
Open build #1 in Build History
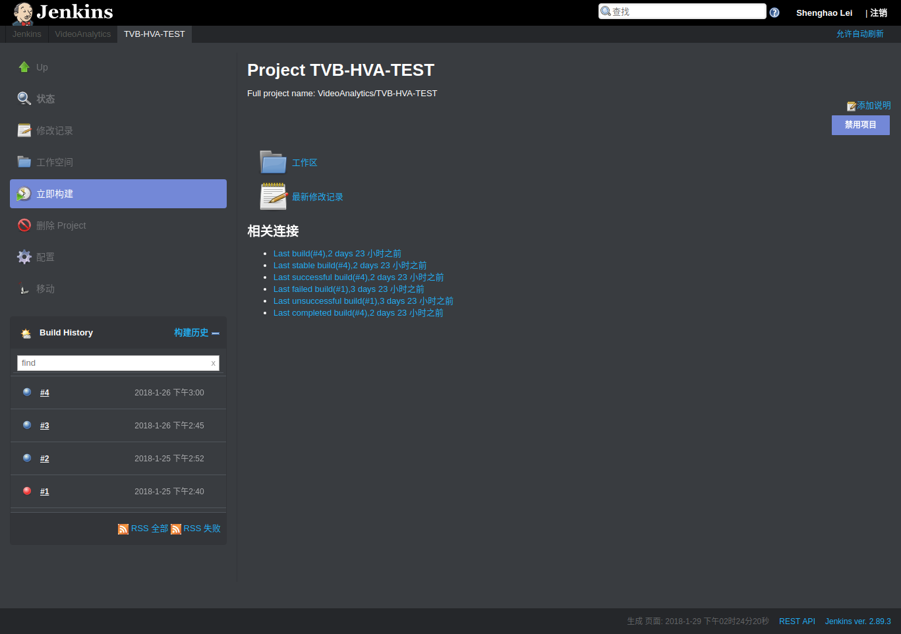(x=45, y=492)
